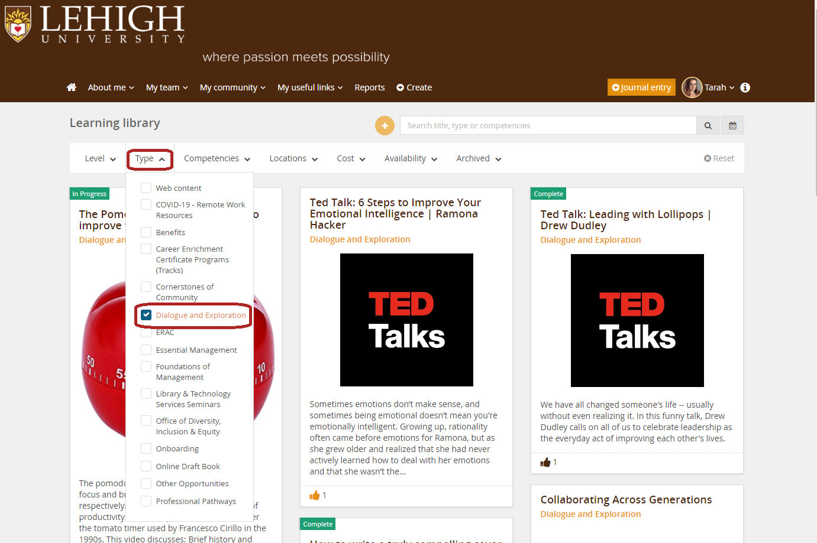Click the Lehigh University shield logo

(18, 24)
